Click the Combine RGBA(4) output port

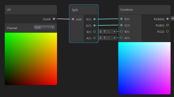click(167, 19)
